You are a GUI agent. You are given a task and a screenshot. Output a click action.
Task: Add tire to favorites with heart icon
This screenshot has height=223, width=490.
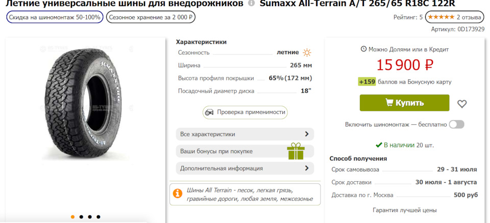(x=462, y=103)
